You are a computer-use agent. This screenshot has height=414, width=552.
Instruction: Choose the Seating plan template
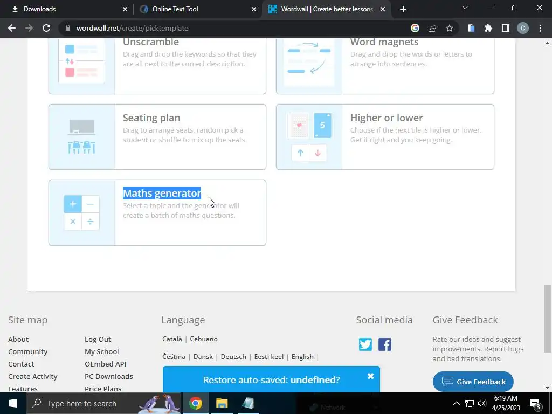tap(157, 136)
